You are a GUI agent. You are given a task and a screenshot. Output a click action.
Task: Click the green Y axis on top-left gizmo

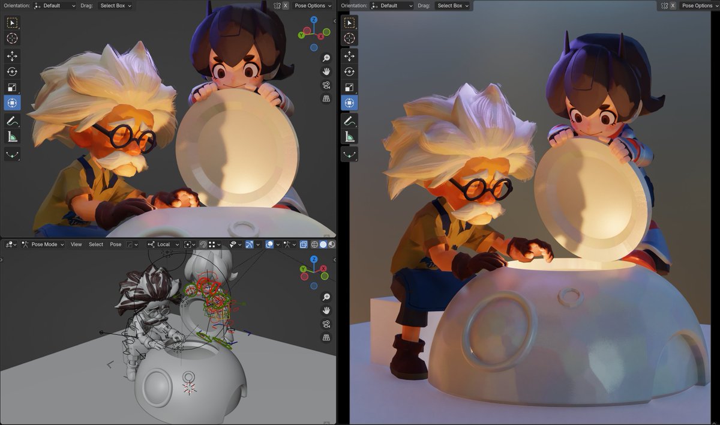pyautogui.click(x=301, y=35)
